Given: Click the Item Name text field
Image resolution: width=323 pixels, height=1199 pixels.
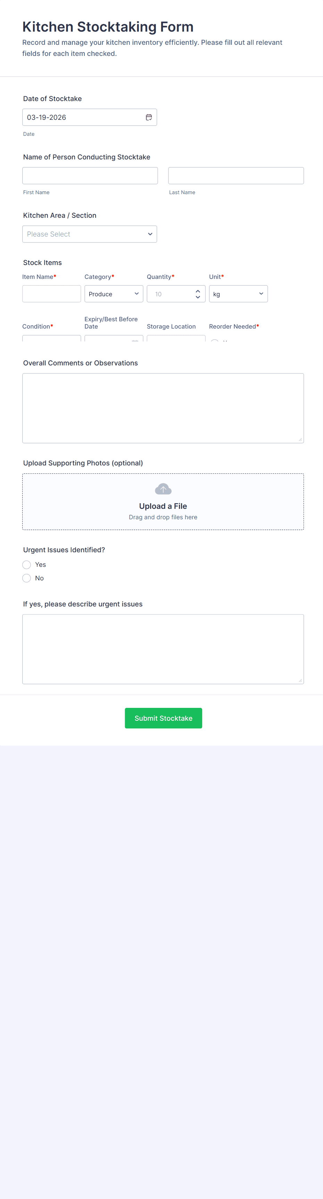Looking at the screenshot, I should click(52, 294).
